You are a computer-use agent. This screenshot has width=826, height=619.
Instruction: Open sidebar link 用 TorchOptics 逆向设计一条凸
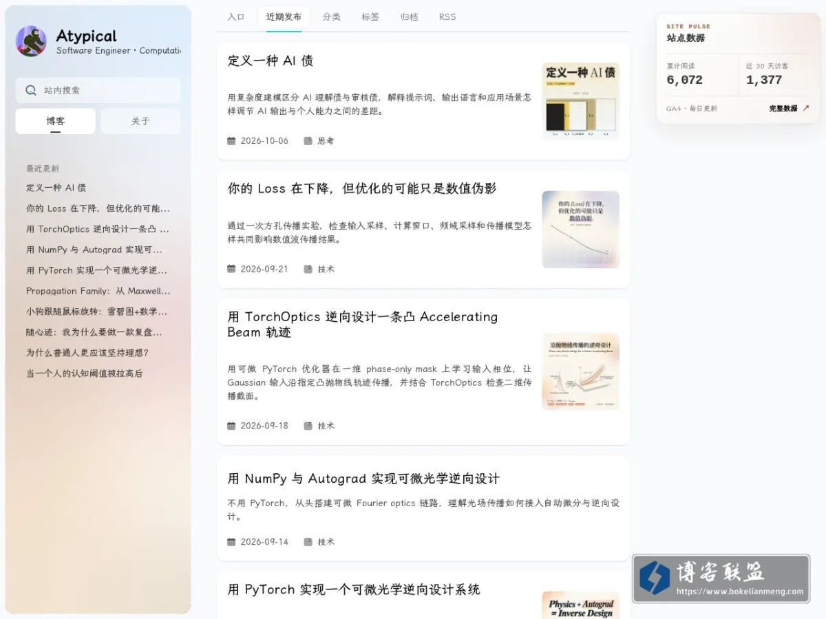pos(98,229)
